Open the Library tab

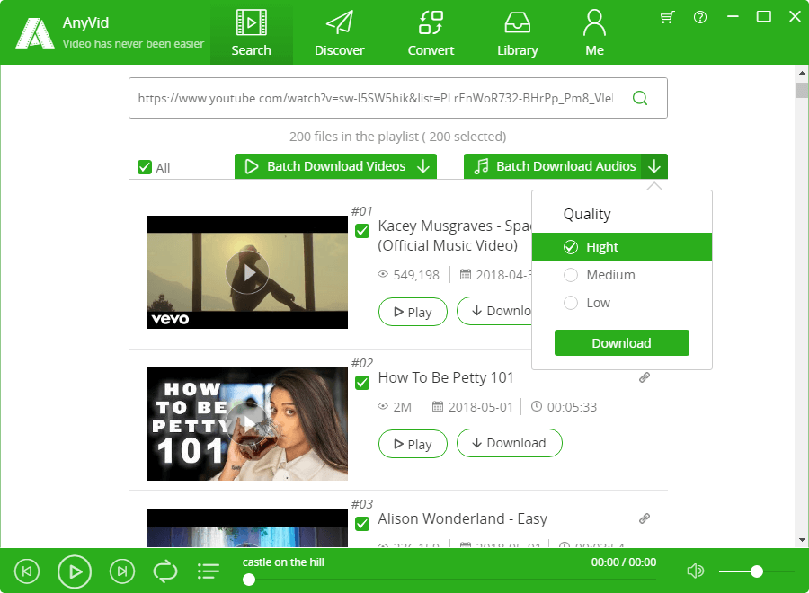pos(517,32)
